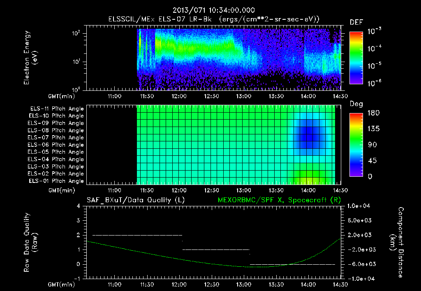The width and height of the screenshot is (421, 291).
Task: Click the 10⁻⁴ tick label on DEF scale
Action: point(374,48)
